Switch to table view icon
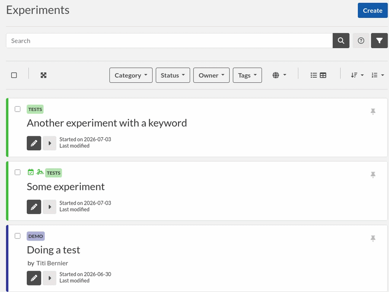 coord(323,75)
